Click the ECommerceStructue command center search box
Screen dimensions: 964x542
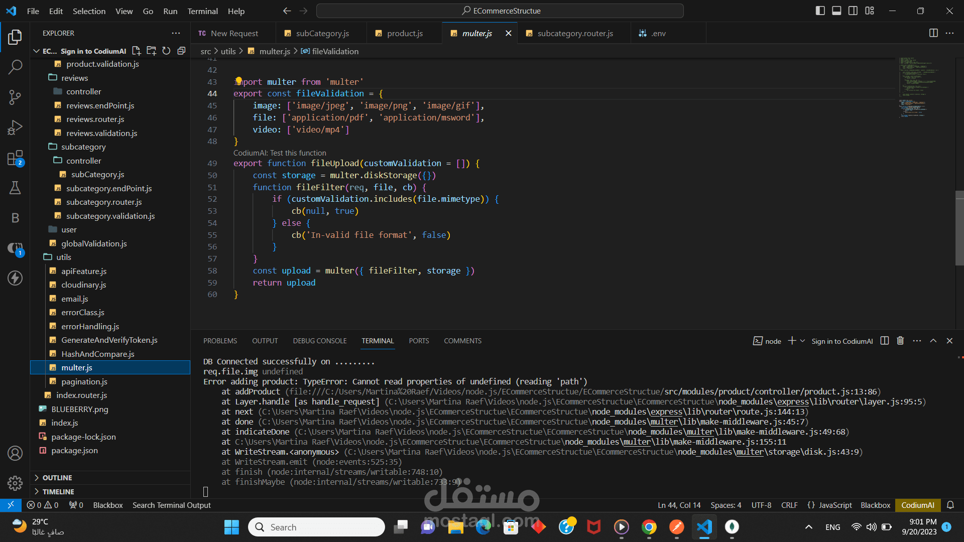pos(501,11)
